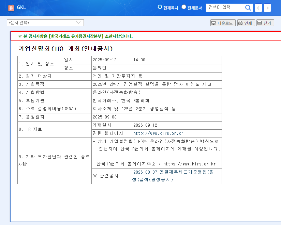Click the 인쇄 button

(246, 22)
